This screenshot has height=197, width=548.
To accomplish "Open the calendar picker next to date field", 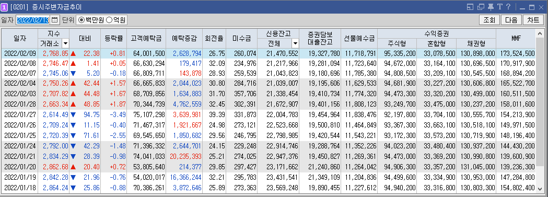I will (54, 20).
